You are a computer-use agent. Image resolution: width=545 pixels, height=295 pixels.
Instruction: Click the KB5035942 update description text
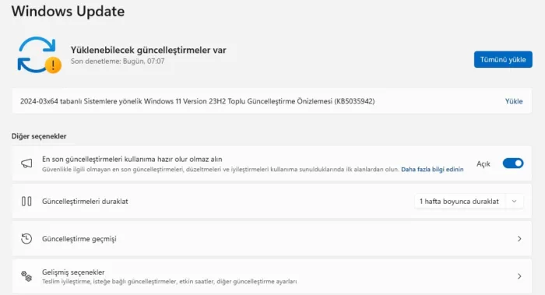197,101
